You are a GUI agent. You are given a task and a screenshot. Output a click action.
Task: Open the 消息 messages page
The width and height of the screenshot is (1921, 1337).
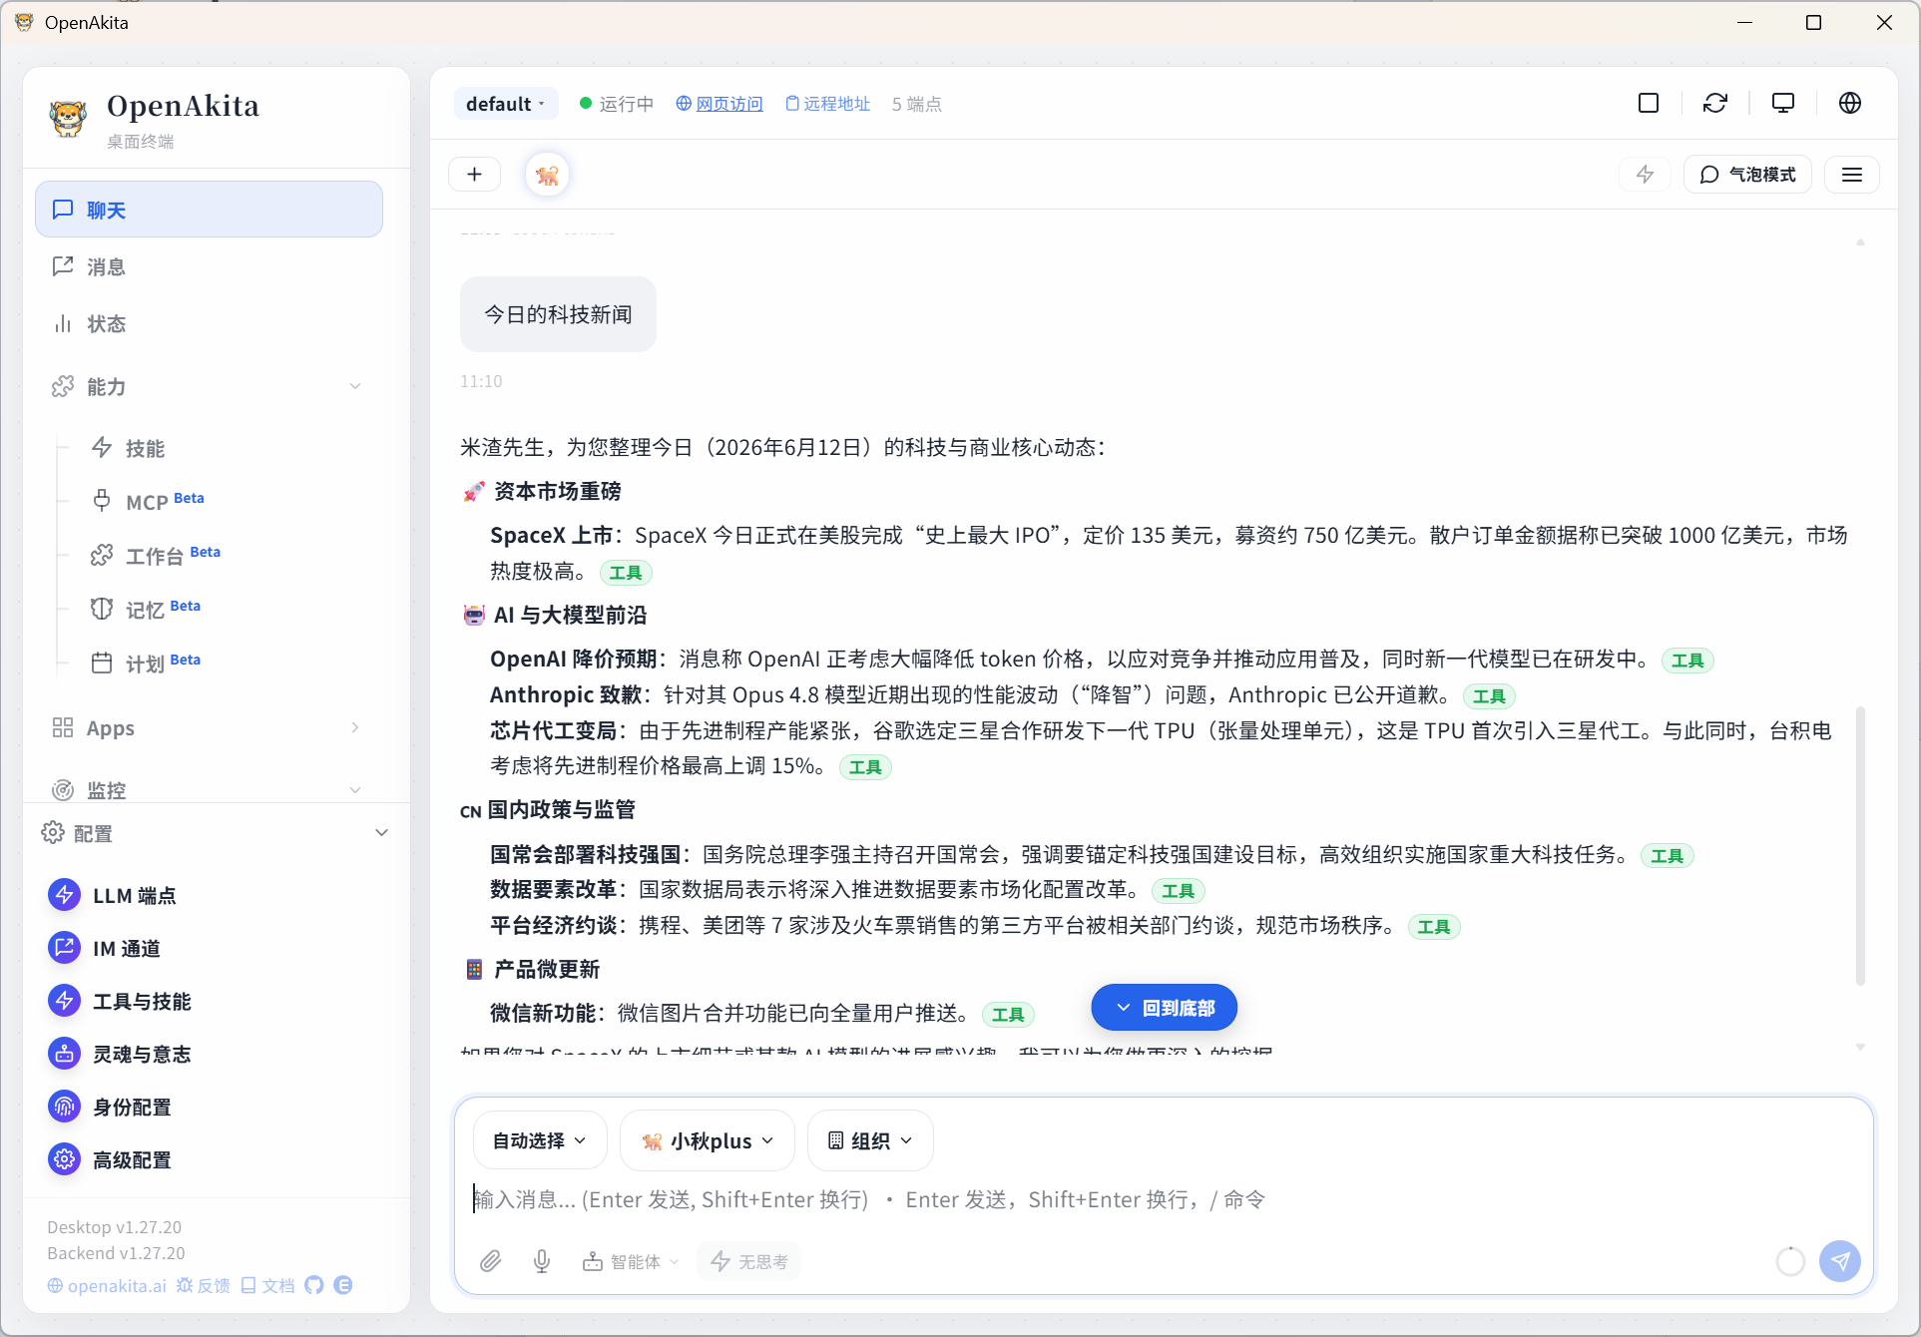[x=209, y=266]
